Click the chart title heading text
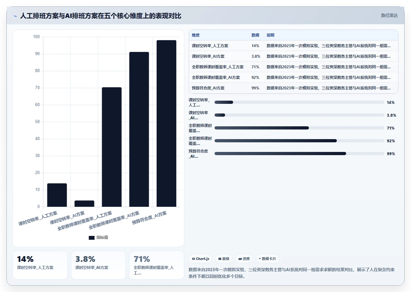Image resolution: width=411 pixels, height=292 pixels. pos(101,16)
